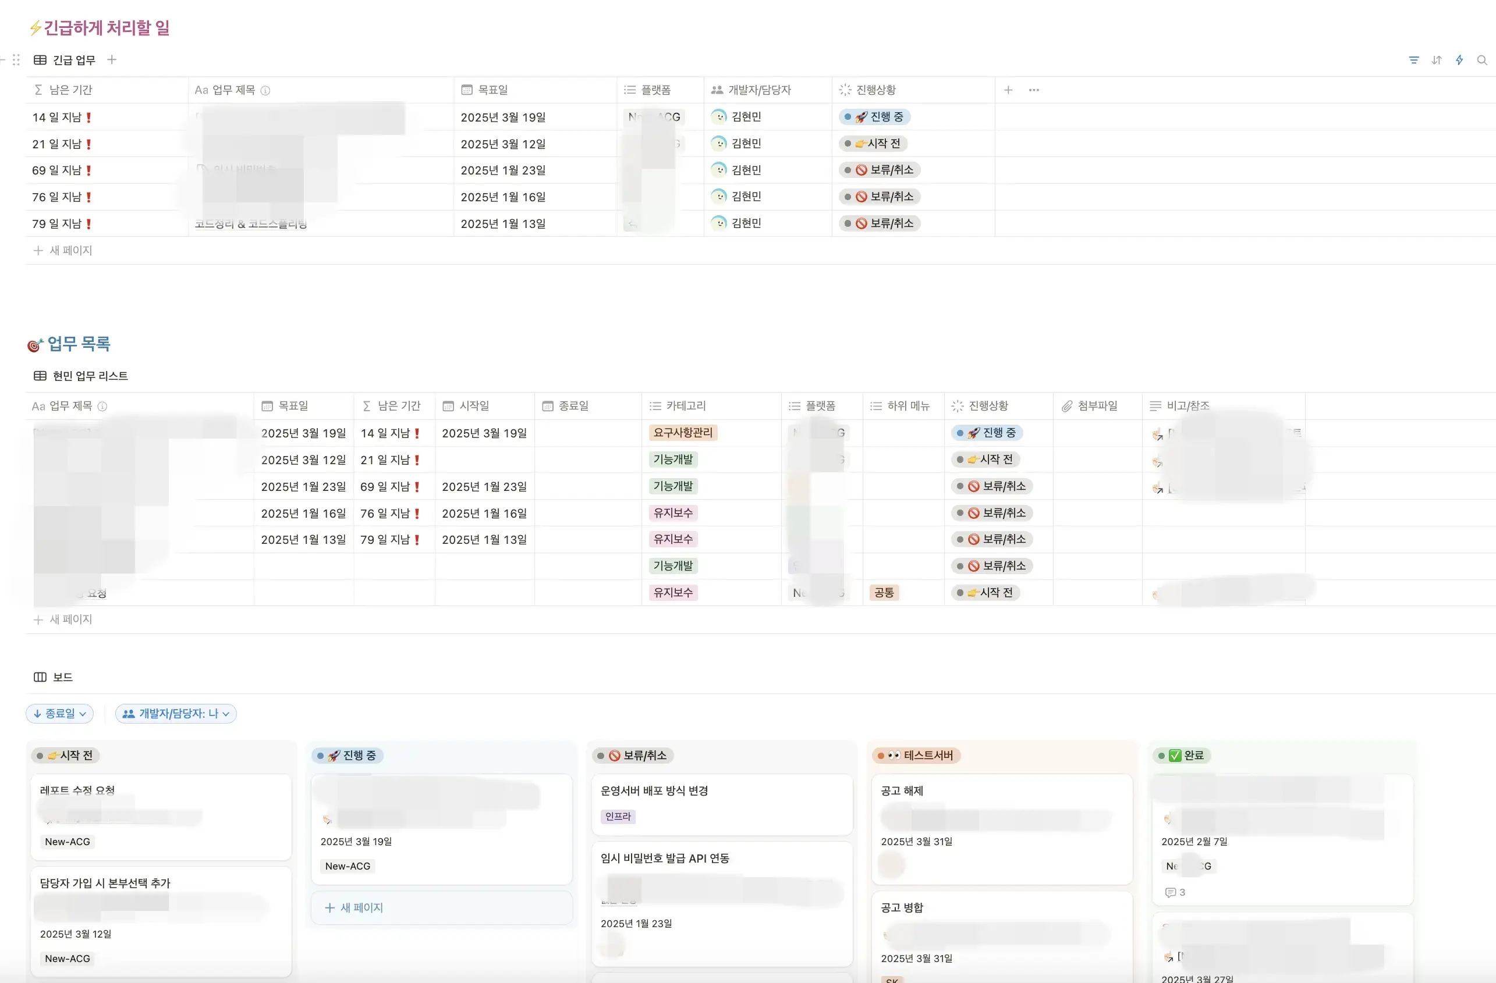This screenshot has width=1496, height=983.
Task: Click 새 페이지 under the 긴급 업무 table
Action: [x=63, y=250]
